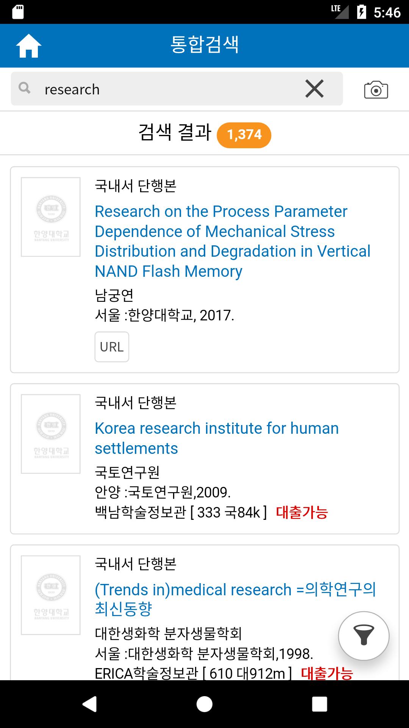The image size is (409, 728).
Task: Tap the second result's cover thumbnail
Action: pyautogui.click(x=51, y=434)
